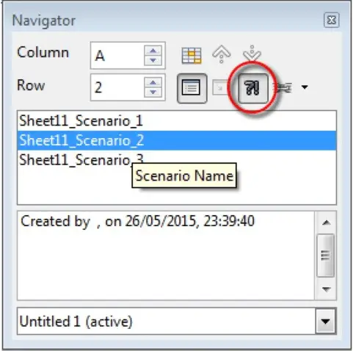
Task: Select Sheet11_Scenario_2 in the list
Action: (177, 140)
